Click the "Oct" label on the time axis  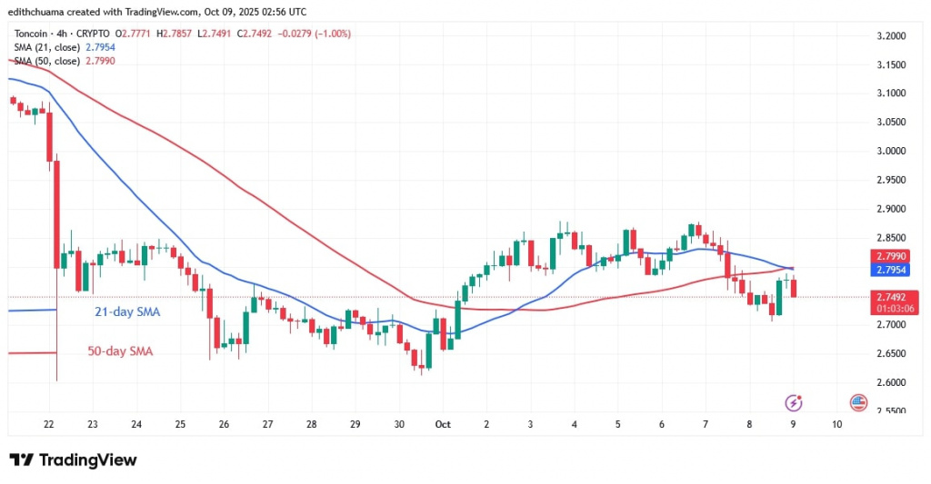[444, 424]
